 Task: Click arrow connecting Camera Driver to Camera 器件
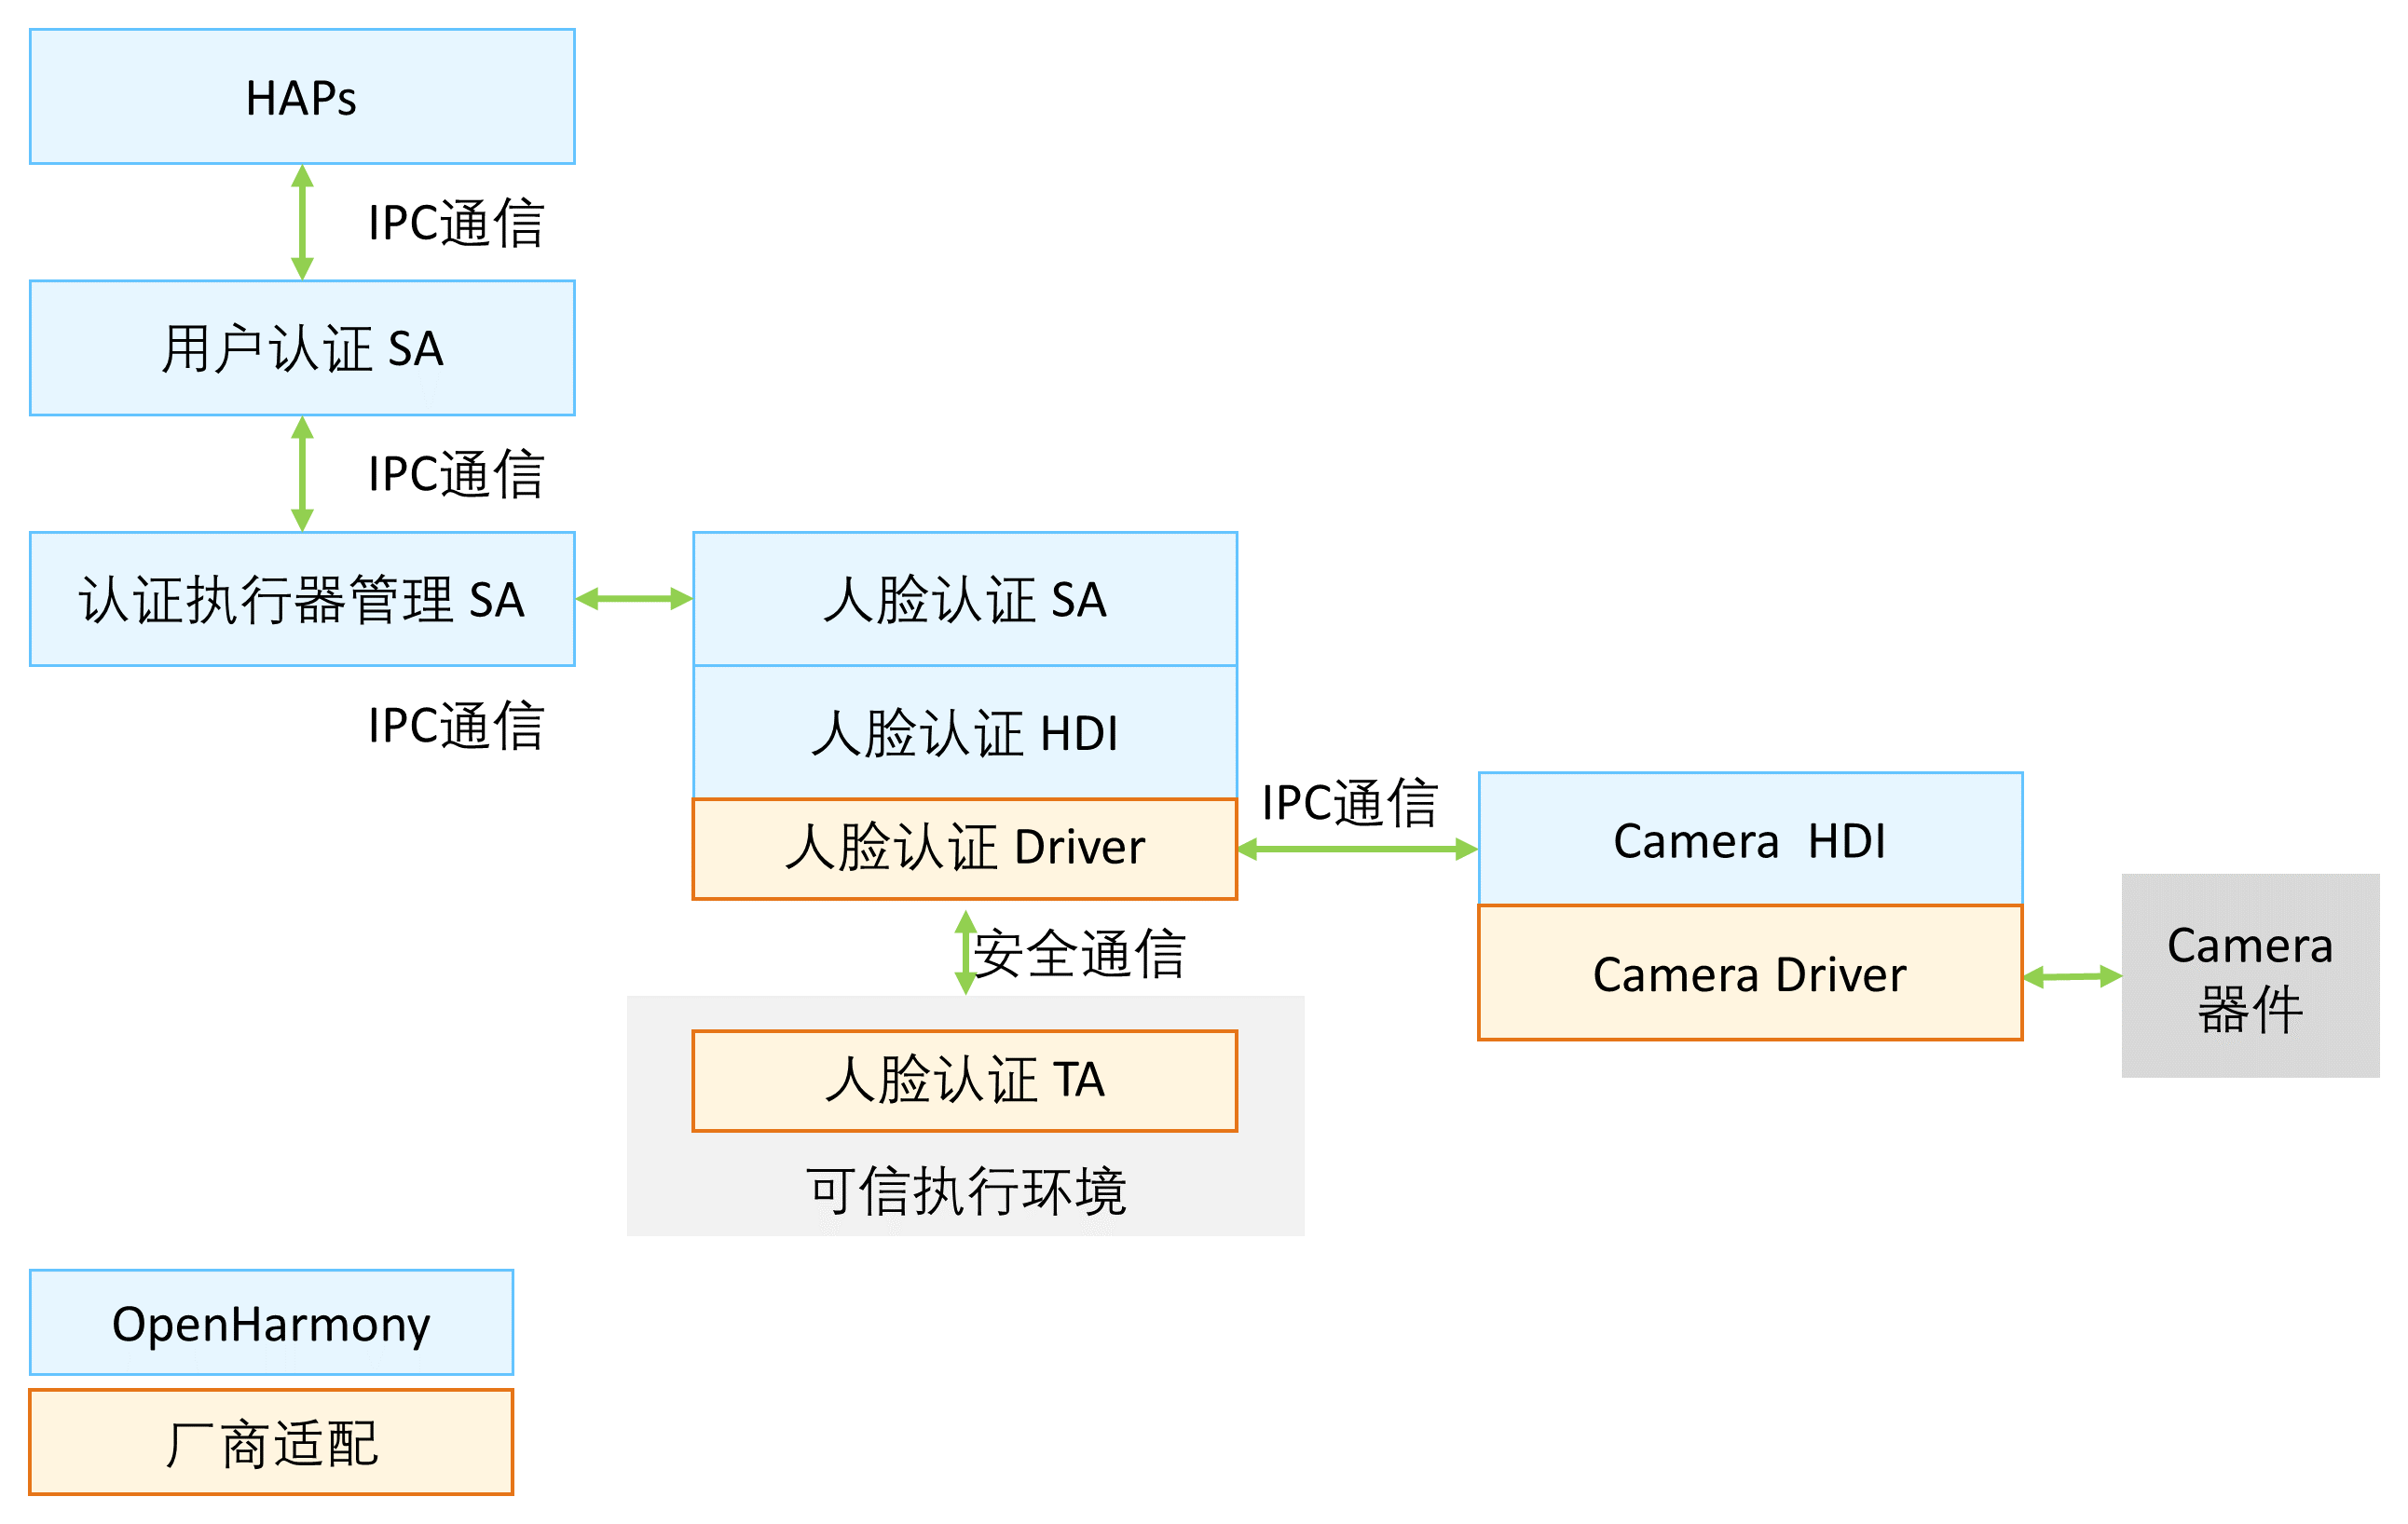2072,976
